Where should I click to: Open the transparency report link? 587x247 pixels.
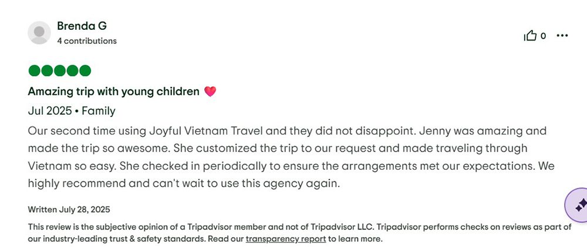[x=285, y=239]
